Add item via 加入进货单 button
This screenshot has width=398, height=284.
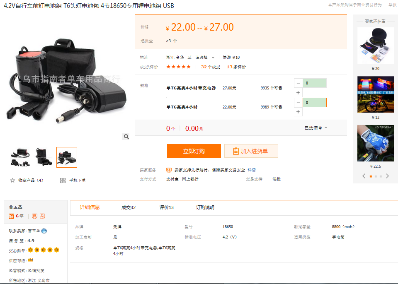click(x=251, y=151)
